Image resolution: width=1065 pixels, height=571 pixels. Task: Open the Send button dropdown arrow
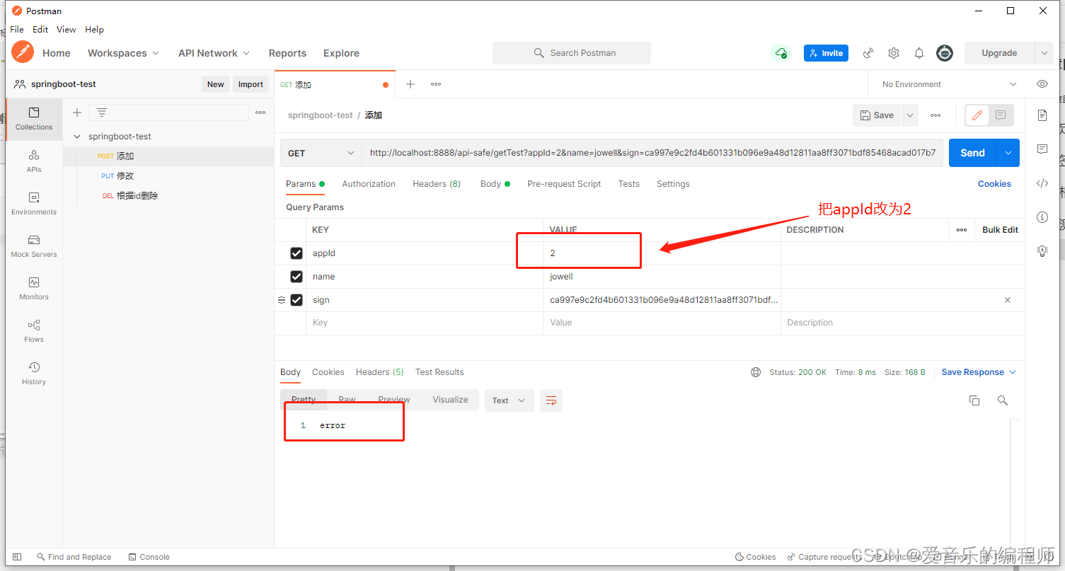coord(1008,153)
